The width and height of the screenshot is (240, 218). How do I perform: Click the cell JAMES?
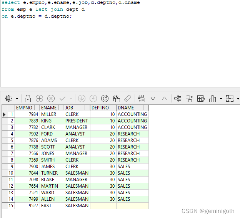[x=52, y=167]
